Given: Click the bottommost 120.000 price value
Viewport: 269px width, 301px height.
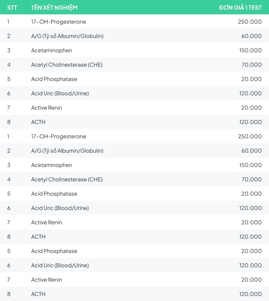Looking at the screenshot, I should [250, 294].
